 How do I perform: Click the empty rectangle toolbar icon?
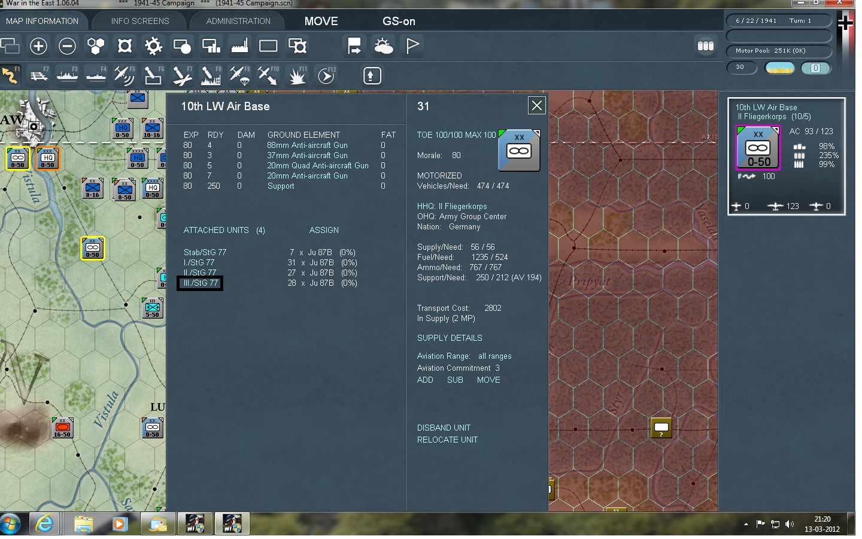[268, 46]
